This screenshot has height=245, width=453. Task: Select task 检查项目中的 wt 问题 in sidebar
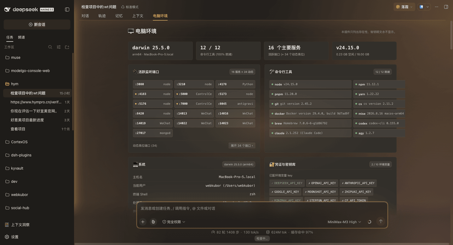pos(37,93)
